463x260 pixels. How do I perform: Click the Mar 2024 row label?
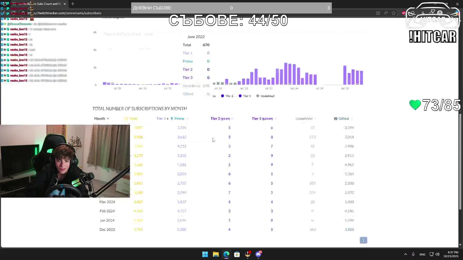click(x=107, y=202)
